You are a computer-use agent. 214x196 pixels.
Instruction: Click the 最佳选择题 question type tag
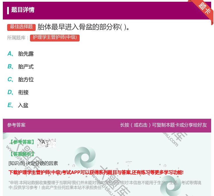(21, 27)
